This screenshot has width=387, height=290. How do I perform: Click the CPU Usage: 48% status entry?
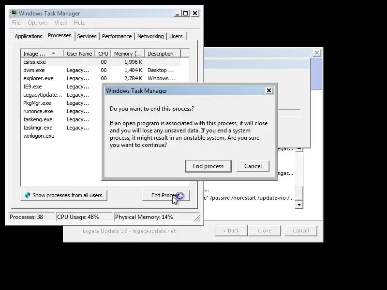click(x=84, y=217)
